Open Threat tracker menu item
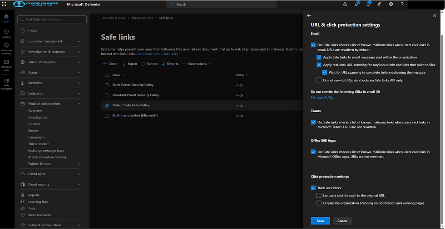The image size is (445, 229). coord(39,143)
